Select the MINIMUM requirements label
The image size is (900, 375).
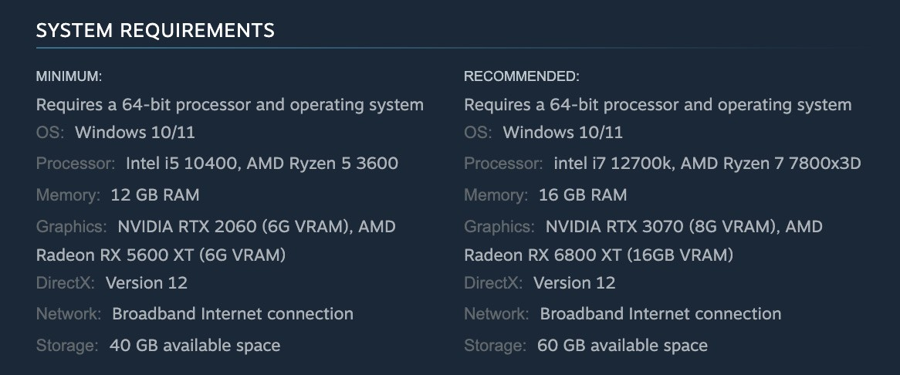click(69, 76)
